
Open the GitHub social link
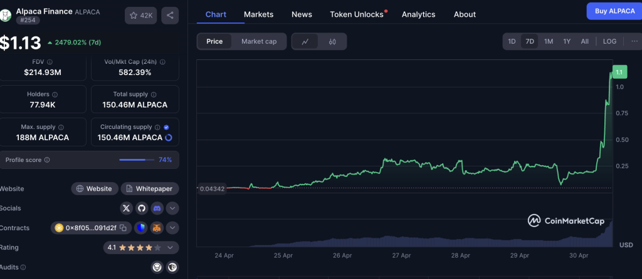(x=142, y=208)
